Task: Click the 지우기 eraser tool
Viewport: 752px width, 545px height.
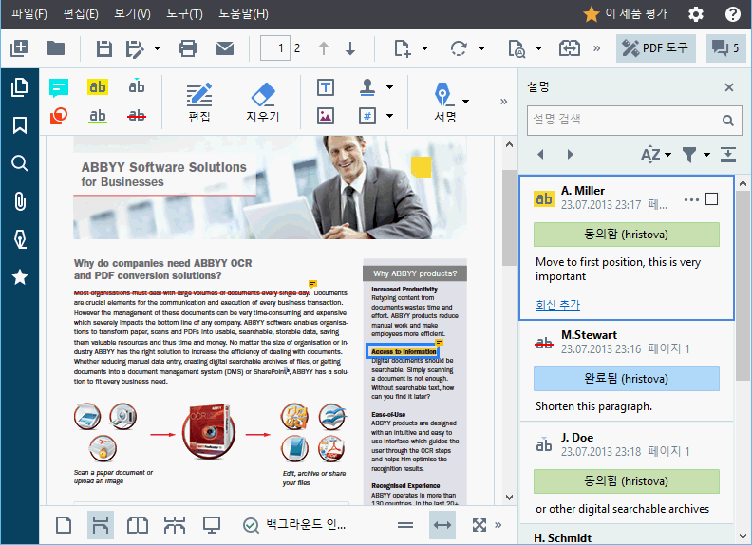Action: 263,103
